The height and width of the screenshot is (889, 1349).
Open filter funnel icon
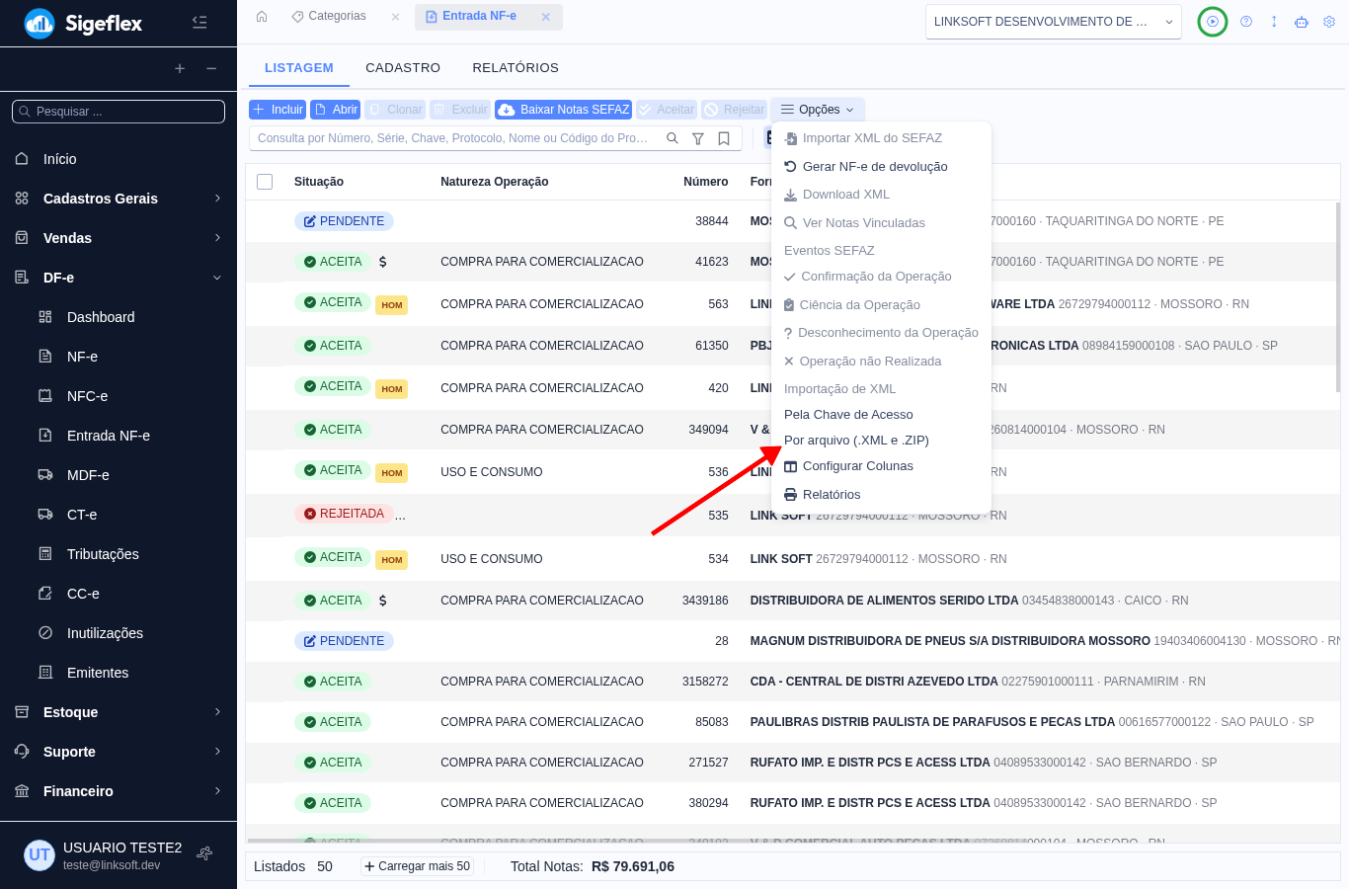698,138
